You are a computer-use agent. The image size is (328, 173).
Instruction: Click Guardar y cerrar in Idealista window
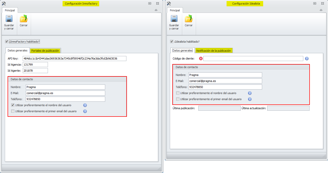[x=174, y=22]
